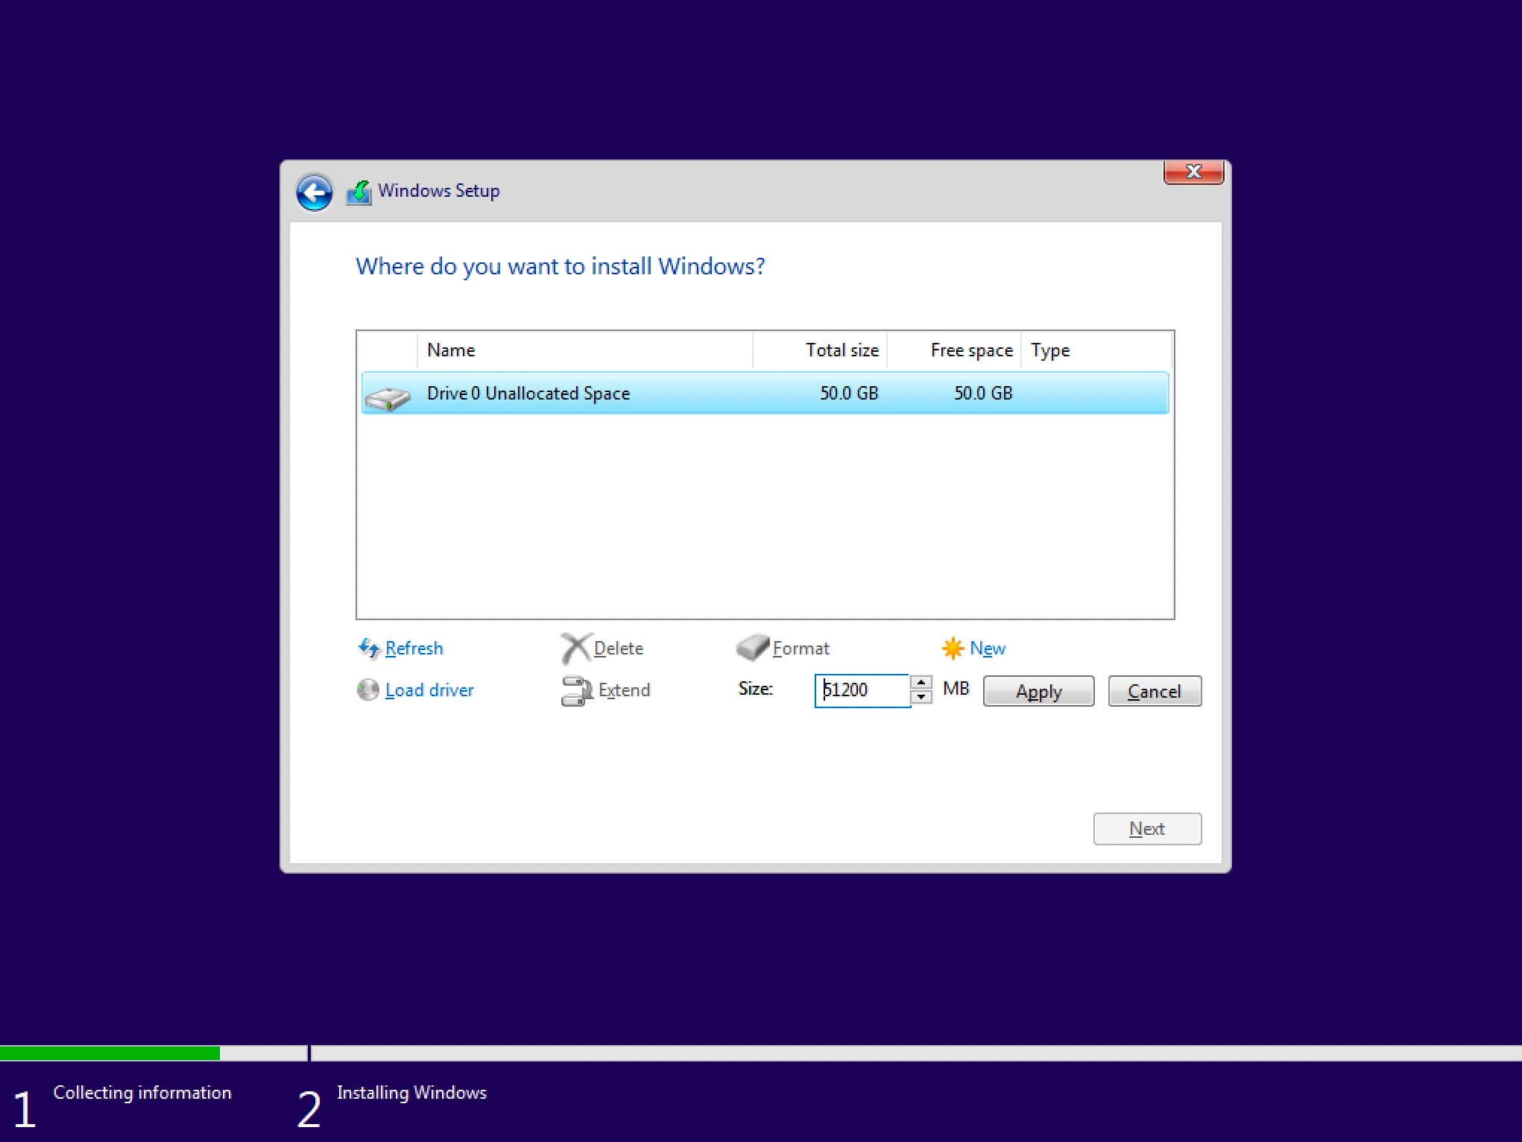Click the back navigation arrow icon

315,189
